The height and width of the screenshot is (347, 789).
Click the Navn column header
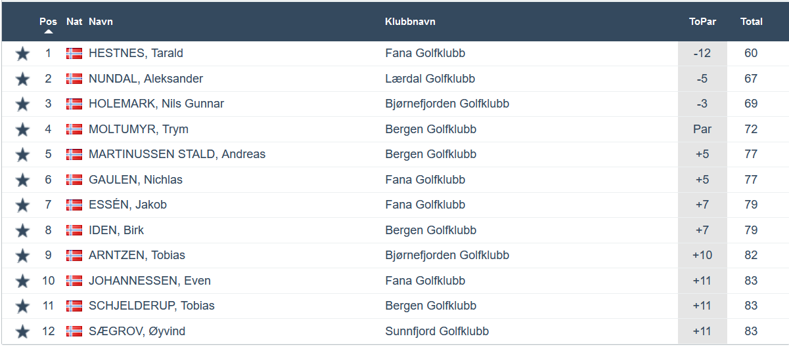click(101, 22)
